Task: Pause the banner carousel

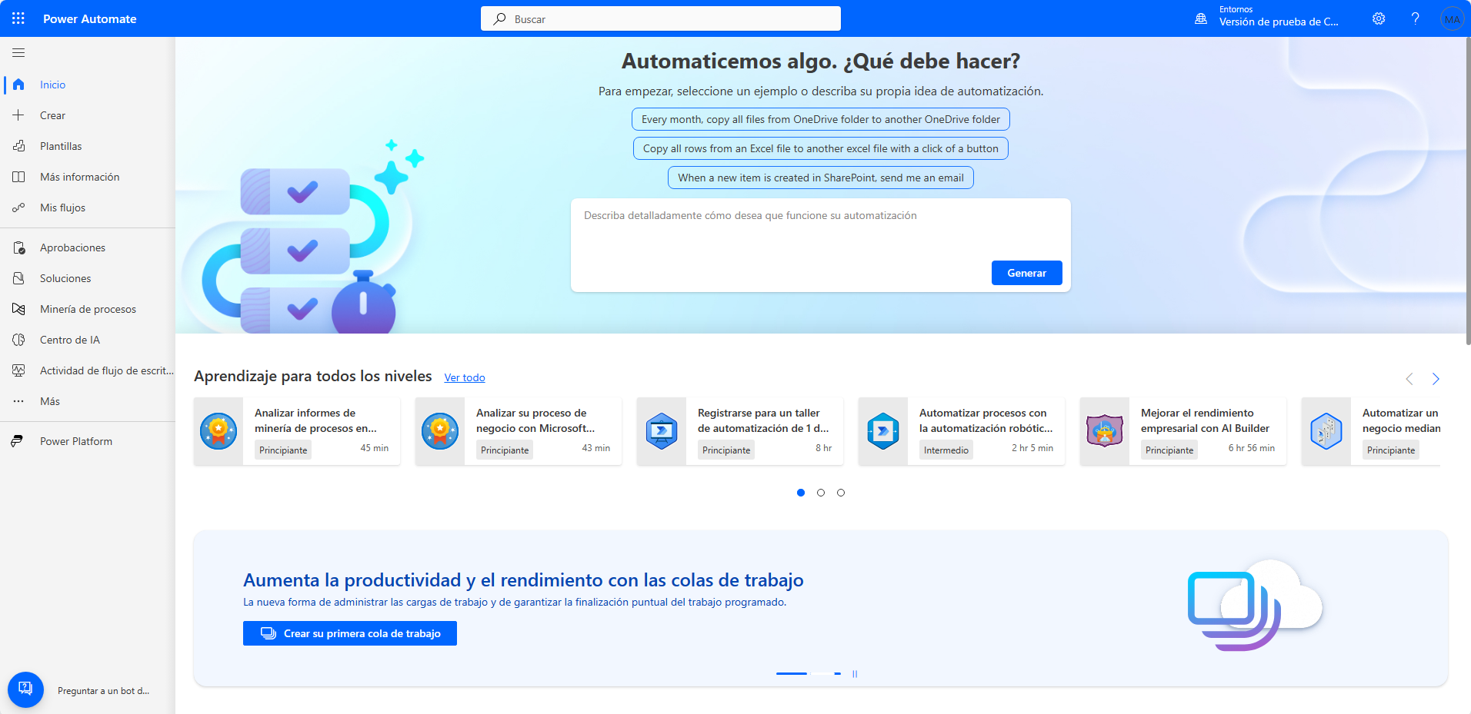Action: (x=855, y=674)
